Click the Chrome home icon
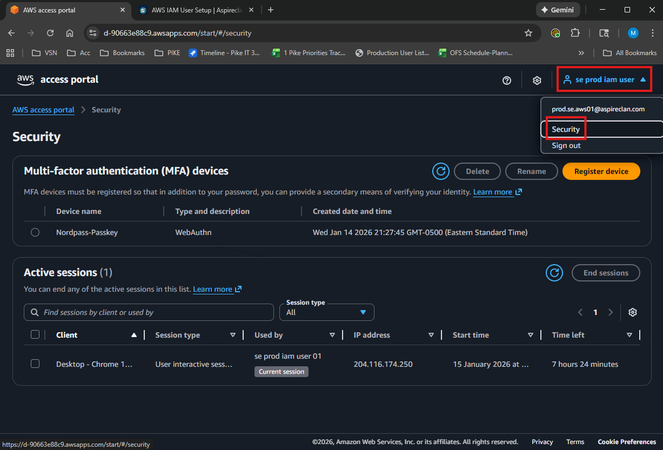The image size is (663, 450). point(70,33)
